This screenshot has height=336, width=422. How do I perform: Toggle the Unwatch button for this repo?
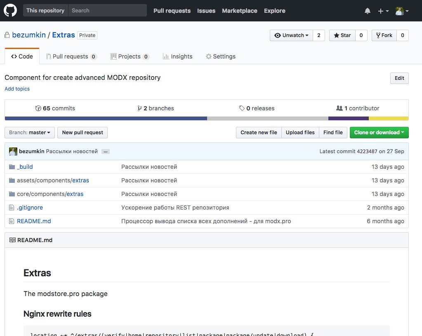(x=291, y=35)
